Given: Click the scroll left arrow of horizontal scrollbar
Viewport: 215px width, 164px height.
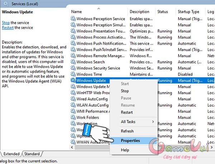Looking at the screenshot, I should click(x=72, y=147).
